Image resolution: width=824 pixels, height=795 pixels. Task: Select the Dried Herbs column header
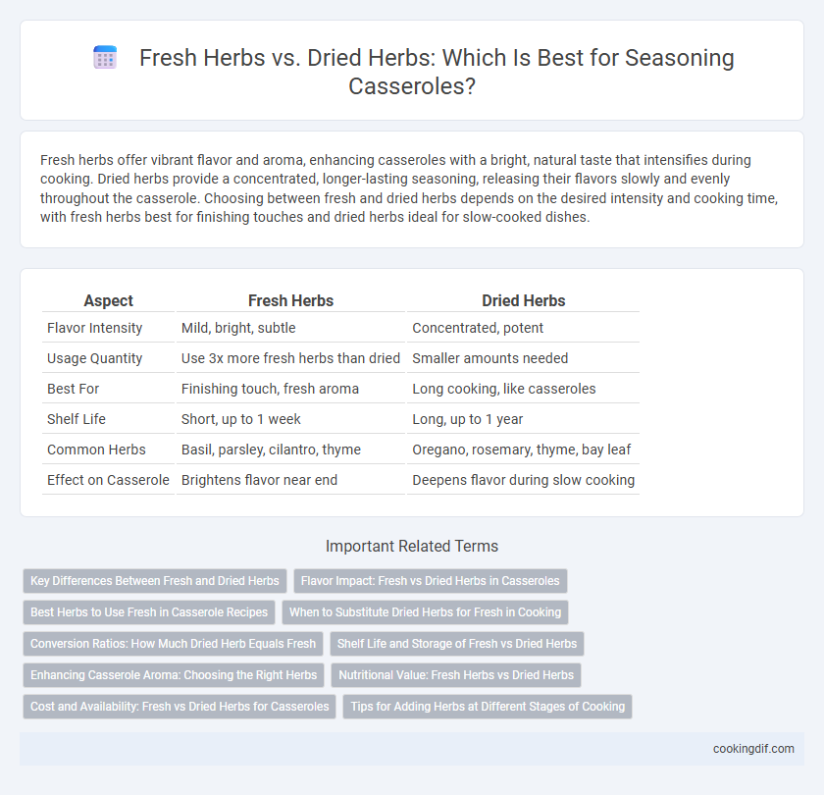pos(524,300)
